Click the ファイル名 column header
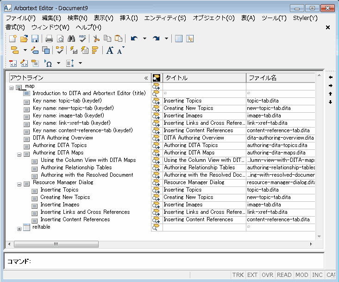This screenshot has height=282, width=339. (x=280, y=78)
